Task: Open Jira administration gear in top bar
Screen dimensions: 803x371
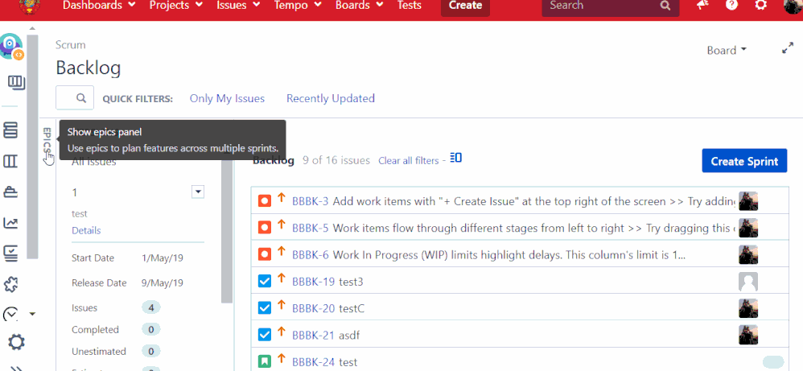Action: point(761,5)
